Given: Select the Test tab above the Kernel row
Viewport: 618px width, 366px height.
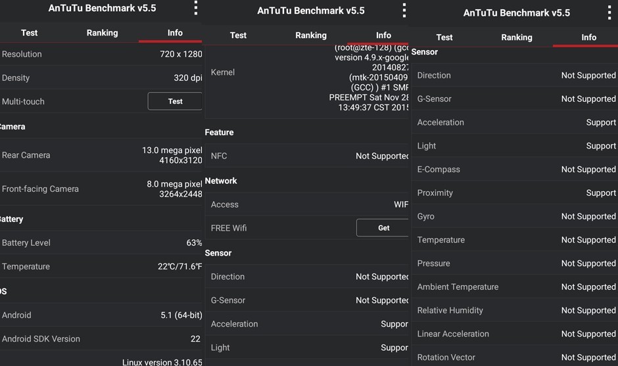Looking at the screenshot, I should tap(238, 35).
